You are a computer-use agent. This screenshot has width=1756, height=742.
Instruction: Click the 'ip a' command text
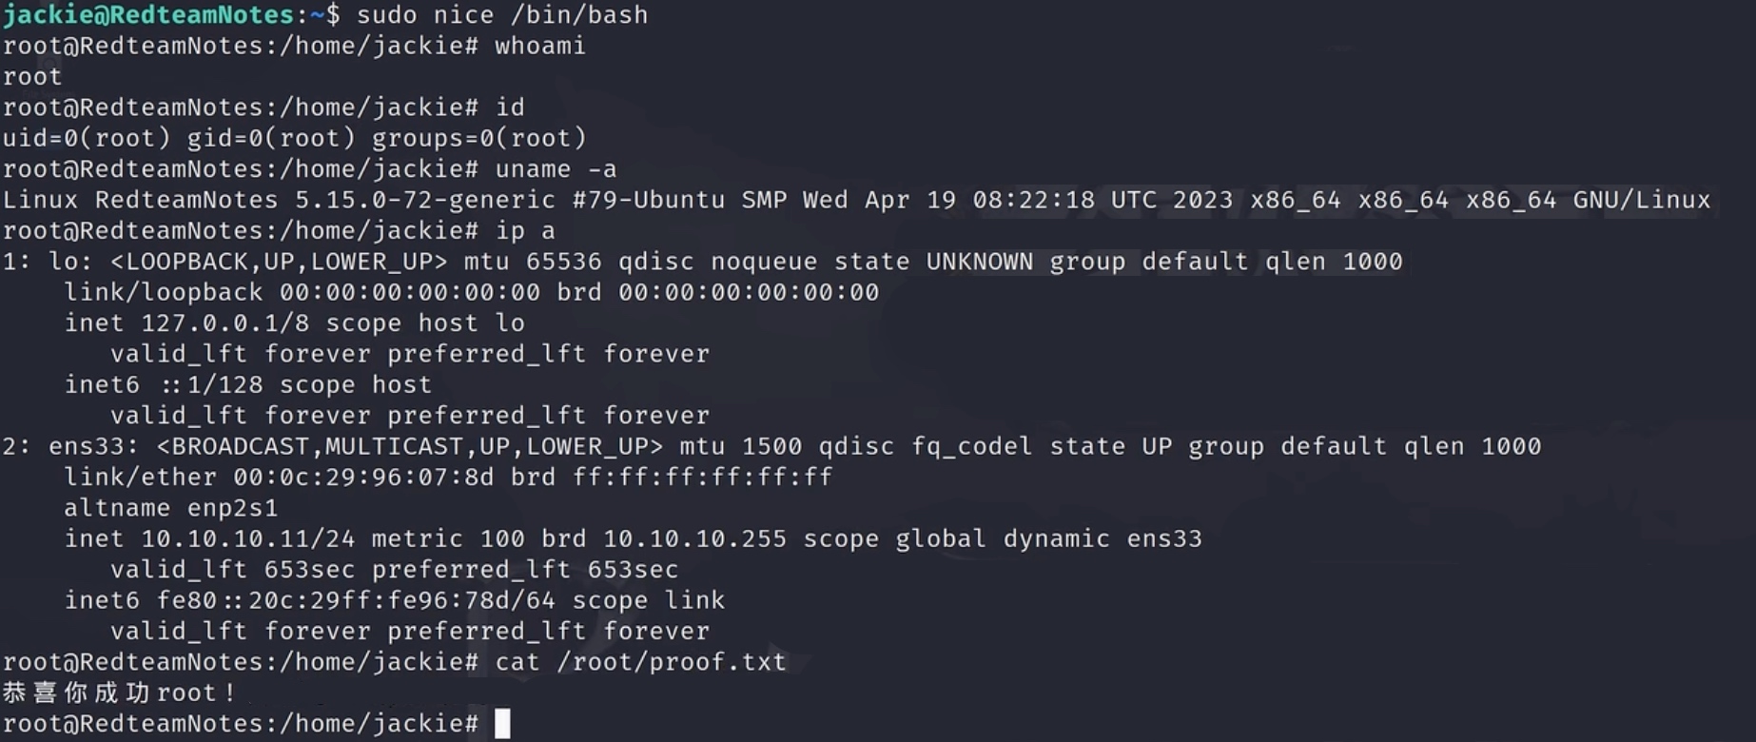(x=524, y=231)
